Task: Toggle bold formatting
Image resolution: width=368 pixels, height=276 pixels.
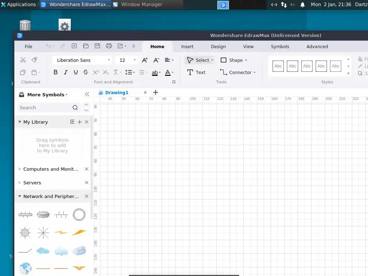Action: [x=55, y=72]
